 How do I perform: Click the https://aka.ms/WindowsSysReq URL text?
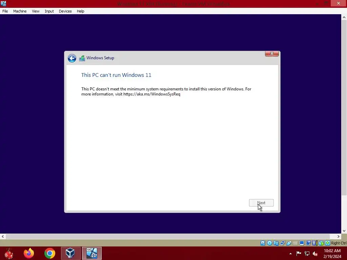coord(152,94)
